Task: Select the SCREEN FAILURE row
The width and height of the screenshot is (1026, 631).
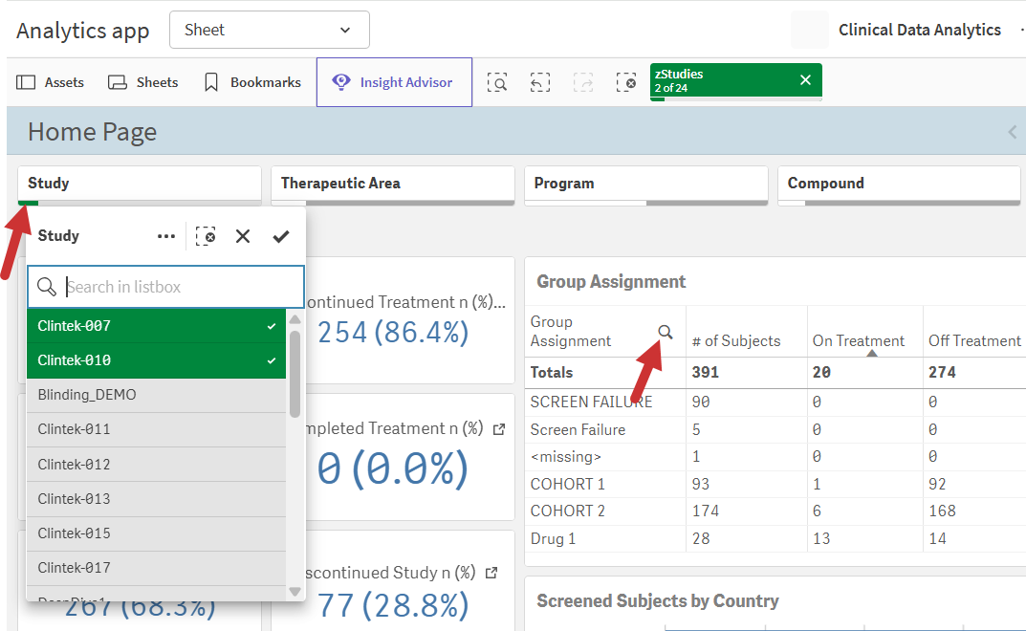Action: (592, 402)
